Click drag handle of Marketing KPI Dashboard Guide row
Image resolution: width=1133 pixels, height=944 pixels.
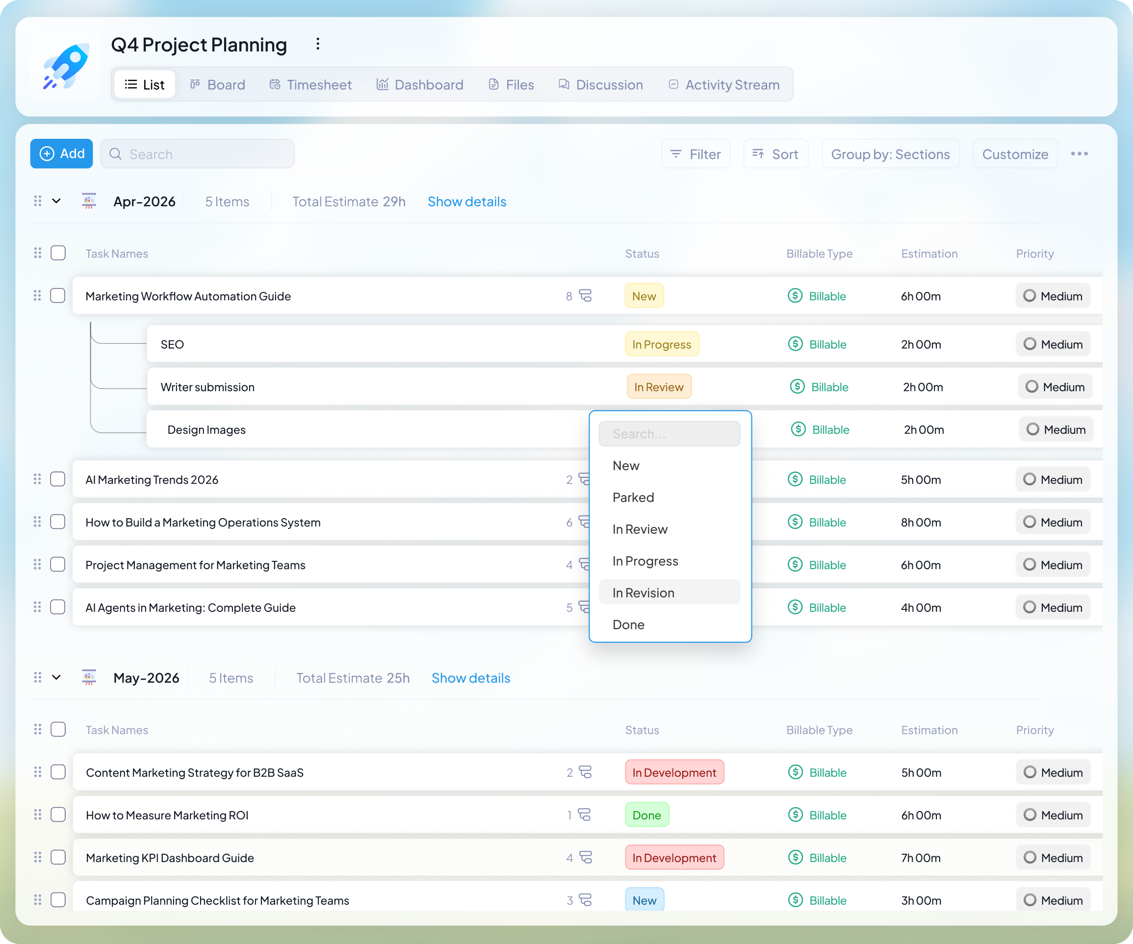click(37, 858)
